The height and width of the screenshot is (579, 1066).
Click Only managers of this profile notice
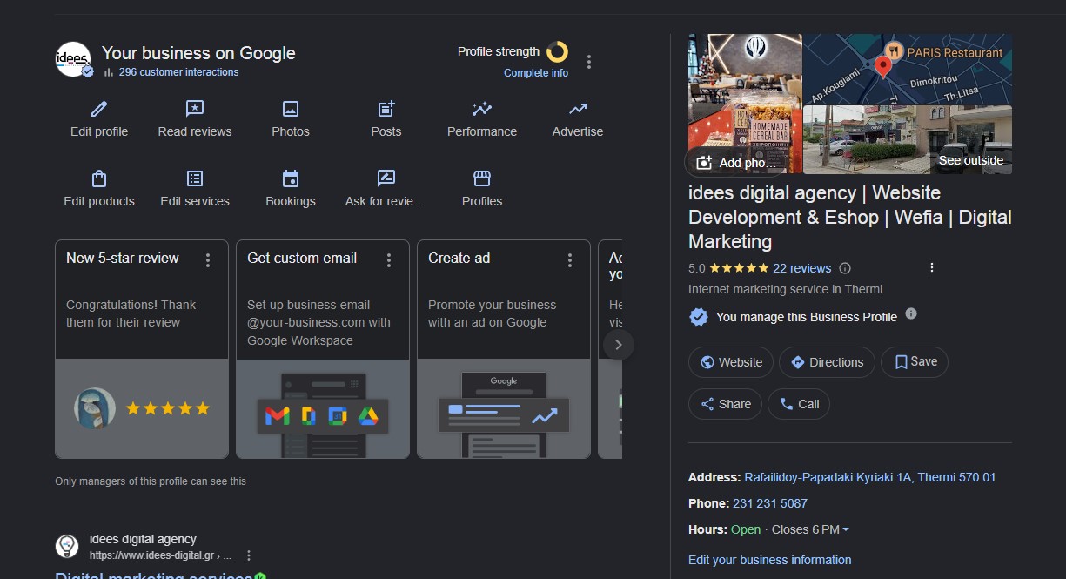[x=151, y=481]
